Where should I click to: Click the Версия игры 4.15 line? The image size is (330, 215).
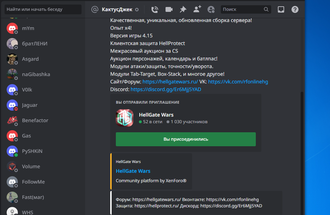pyautogui.click(x=131, y=36)
